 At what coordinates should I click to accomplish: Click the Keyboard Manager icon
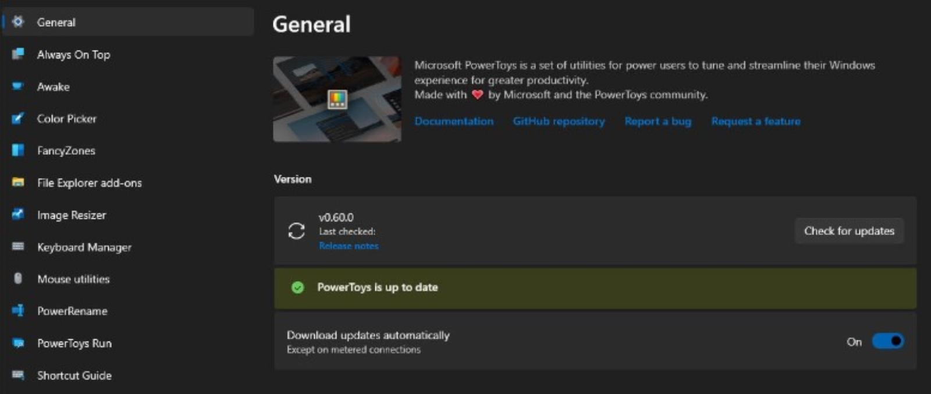(x=18, y=247)
